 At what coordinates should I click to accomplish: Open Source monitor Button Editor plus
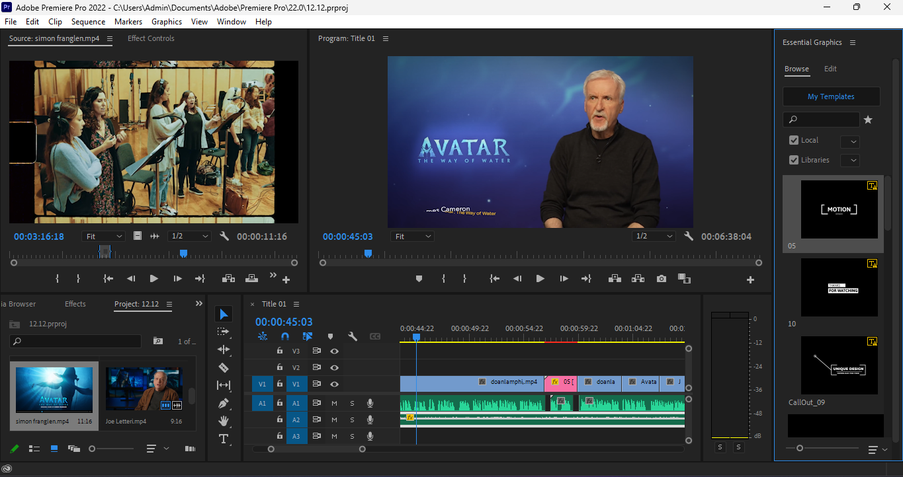click(x=286, y=279)
